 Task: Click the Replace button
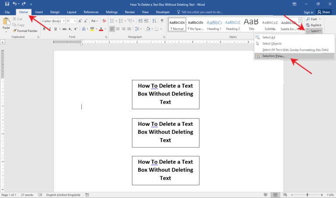(314, 25)
